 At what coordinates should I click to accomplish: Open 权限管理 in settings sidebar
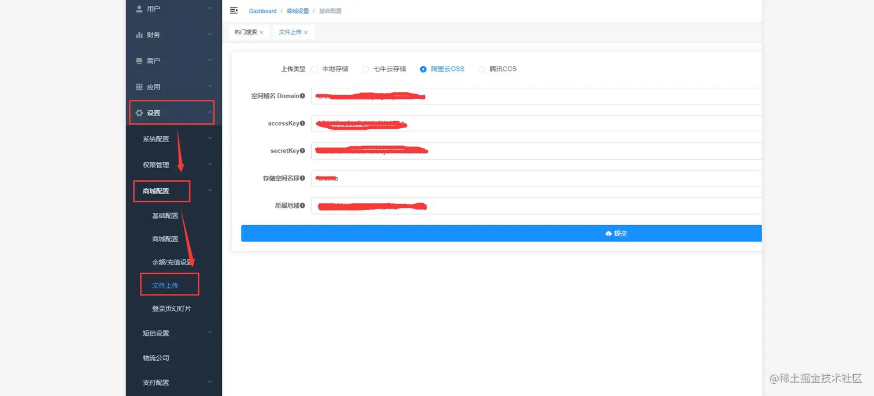156,165
